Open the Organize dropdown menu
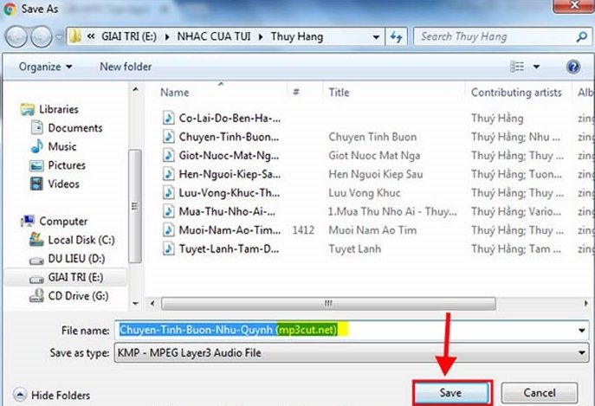The width and height of the screenshot is (595, 406). [x=45, y=67]
